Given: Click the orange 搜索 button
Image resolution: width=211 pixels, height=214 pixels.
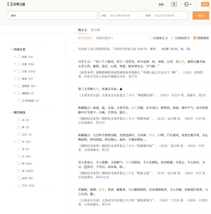Looking at the screenshot, I should click(201, 15).
